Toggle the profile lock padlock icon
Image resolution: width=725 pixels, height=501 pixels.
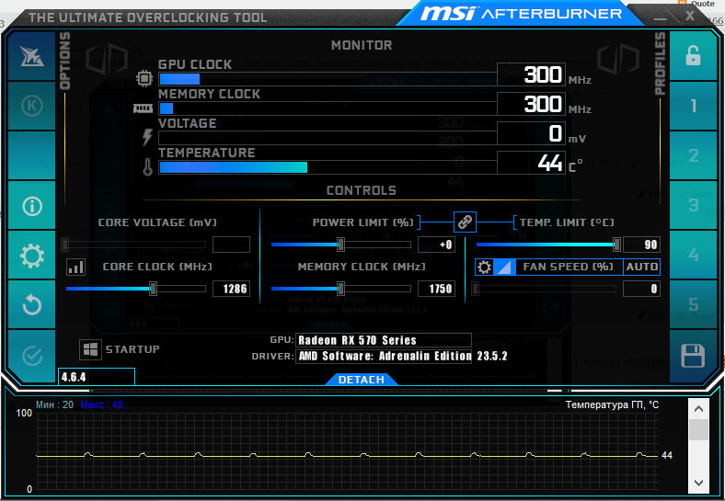tap(693, 56)
